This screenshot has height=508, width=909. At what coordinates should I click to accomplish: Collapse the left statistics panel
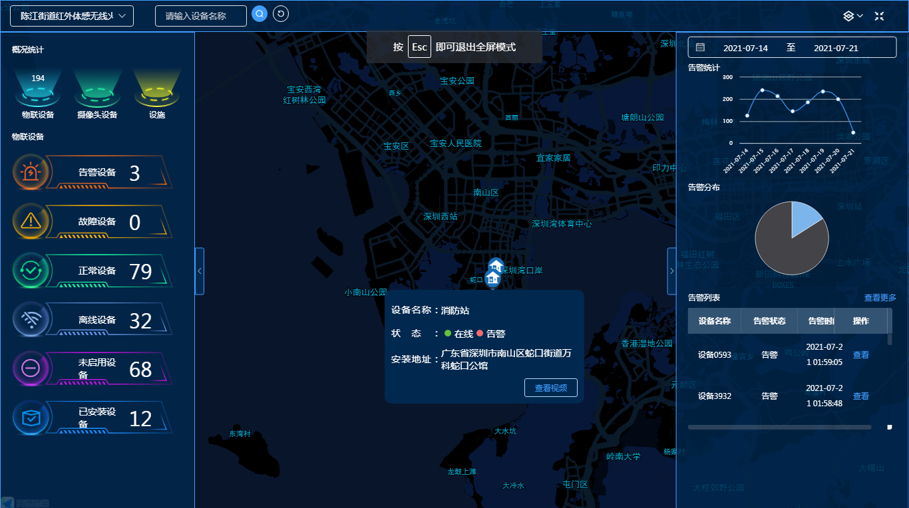199,271
